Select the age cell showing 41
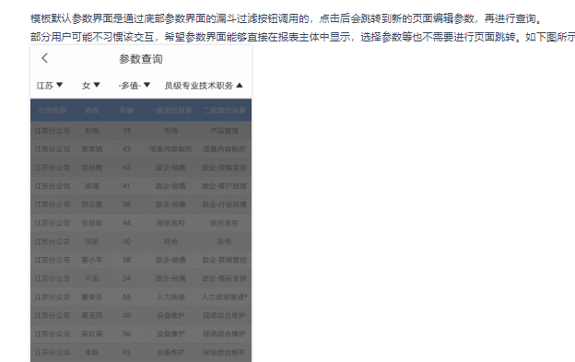Image resolution: width=575 pixels, height=362 pixels. (126, 186)
